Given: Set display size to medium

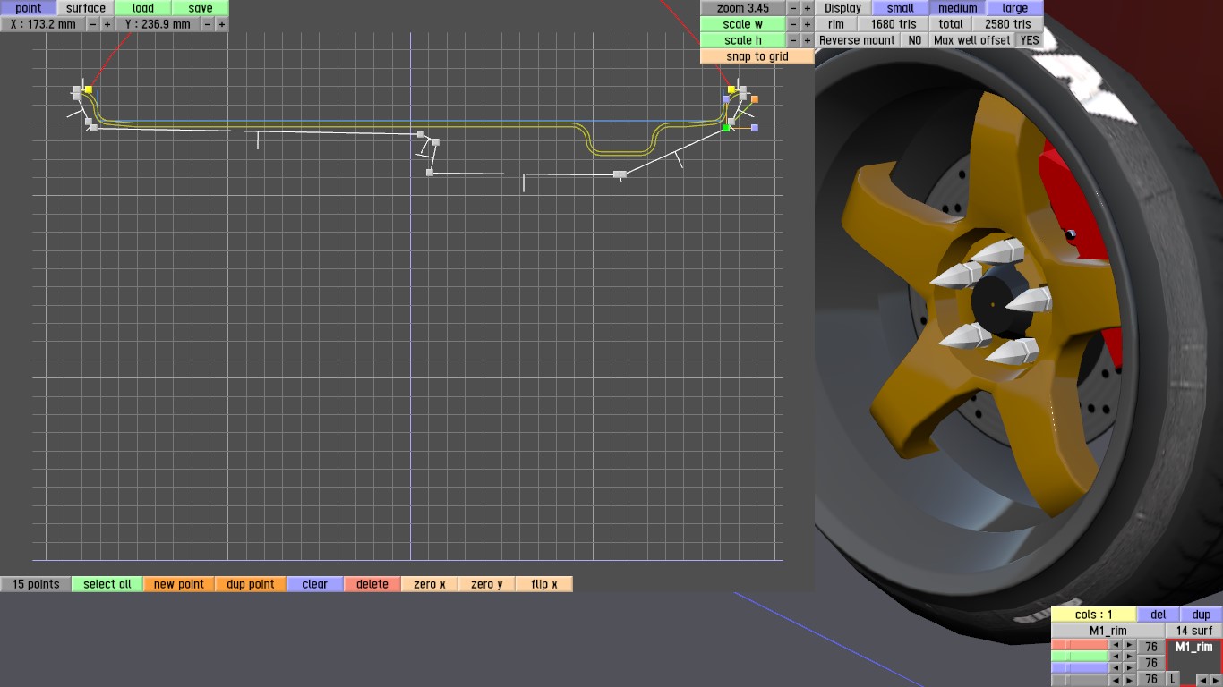Looking at the screenshot, I should [957, 8].
